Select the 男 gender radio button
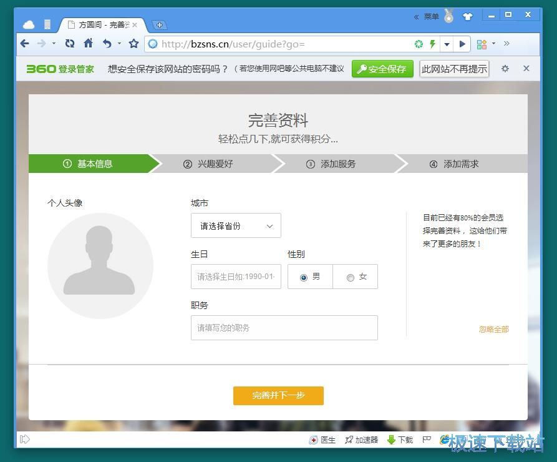The width and height of the screenshot is (557, 462). 304,277
